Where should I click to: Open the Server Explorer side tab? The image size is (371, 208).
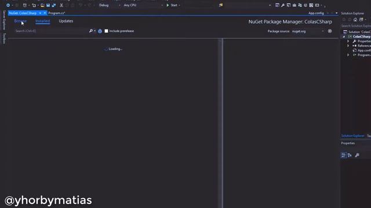(4, 20)
